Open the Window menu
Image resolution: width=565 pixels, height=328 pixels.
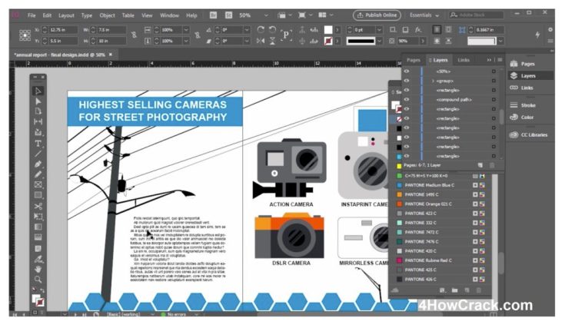169,15
